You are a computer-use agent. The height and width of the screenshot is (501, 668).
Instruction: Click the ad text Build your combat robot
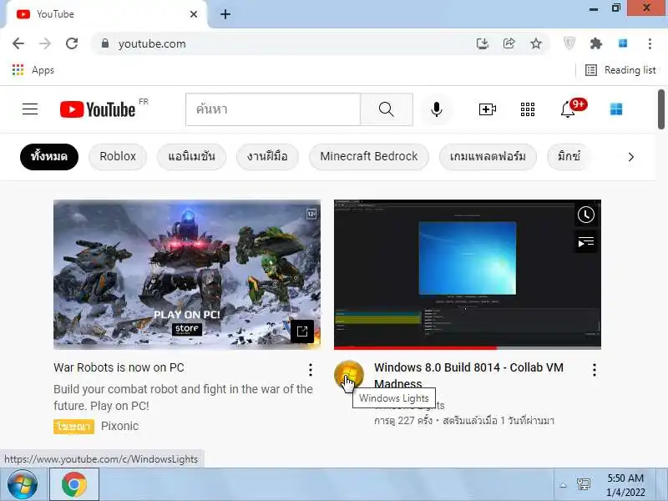coord(183,397)
